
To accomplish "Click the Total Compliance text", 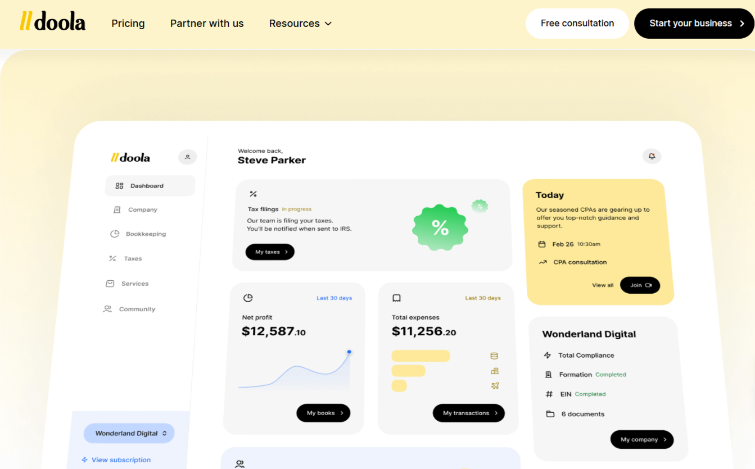I will [586, 355].
